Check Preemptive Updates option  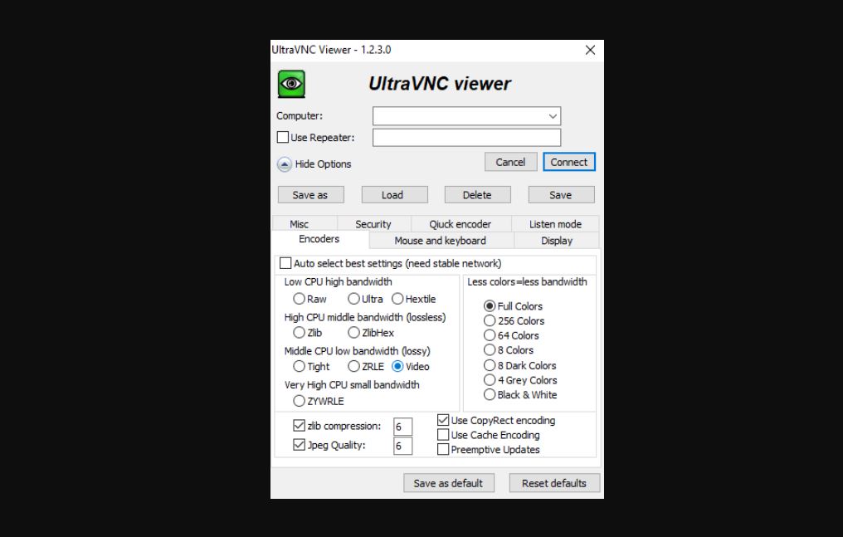tap(441, 449)
